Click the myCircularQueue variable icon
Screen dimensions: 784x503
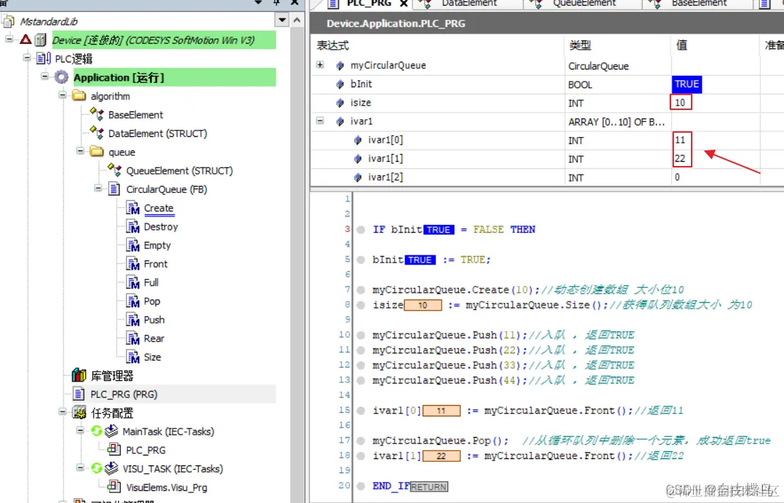(340, 65)
